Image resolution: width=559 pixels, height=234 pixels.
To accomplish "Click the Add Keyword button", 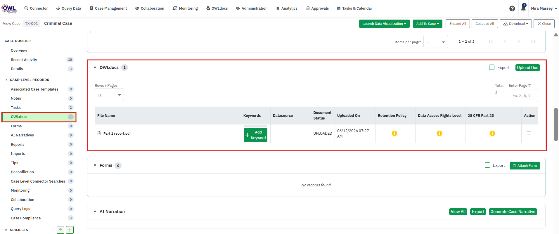I will coord(256,135).
